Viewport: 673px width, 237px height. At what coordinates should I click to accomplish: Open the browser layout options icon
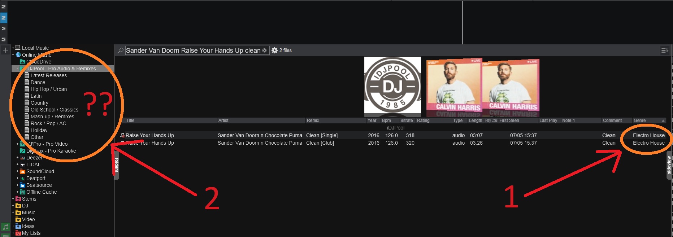pyautogui.click(x=665, y=51)
